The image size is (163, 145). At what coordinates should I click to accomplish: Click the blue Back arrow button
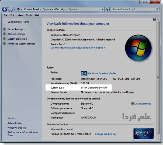pos(5,9)
